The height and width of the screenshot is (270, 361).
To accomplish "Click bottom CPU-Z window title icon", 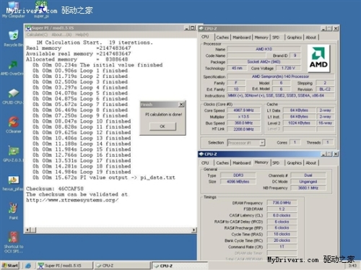I will 201,154.
